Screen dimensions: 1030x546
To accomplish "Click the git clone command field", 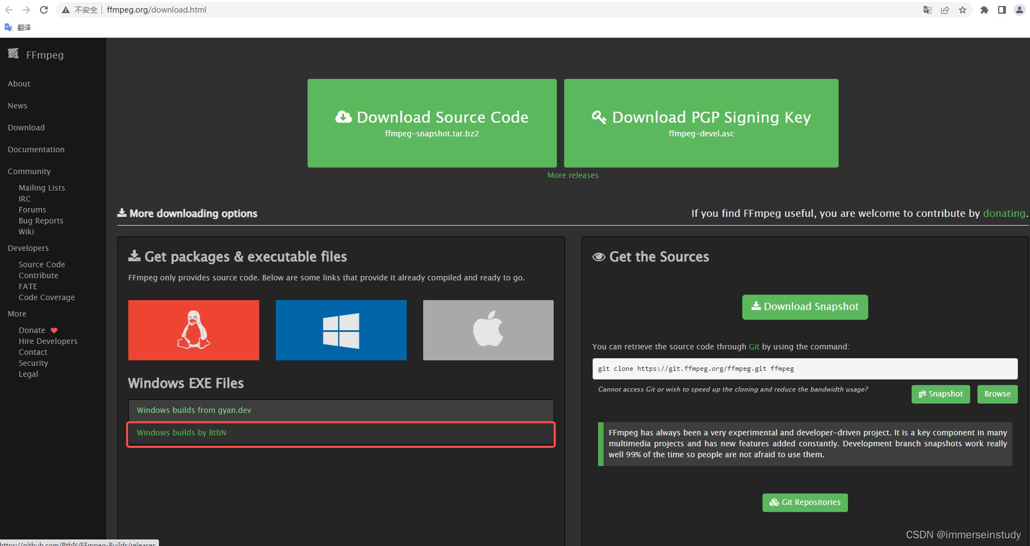I will [x=805, y=369].
